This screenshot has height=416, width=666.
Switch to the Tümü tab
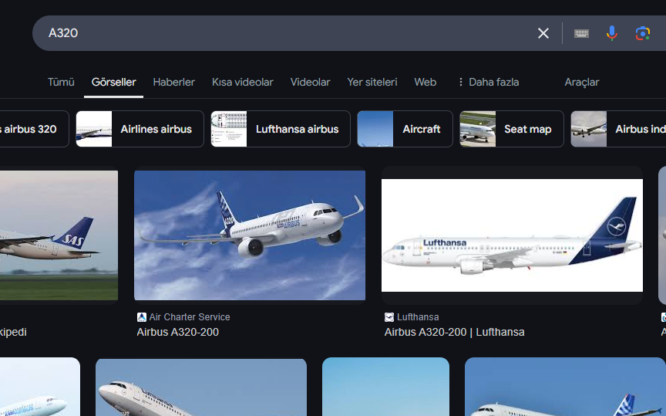tap(61, 82)
